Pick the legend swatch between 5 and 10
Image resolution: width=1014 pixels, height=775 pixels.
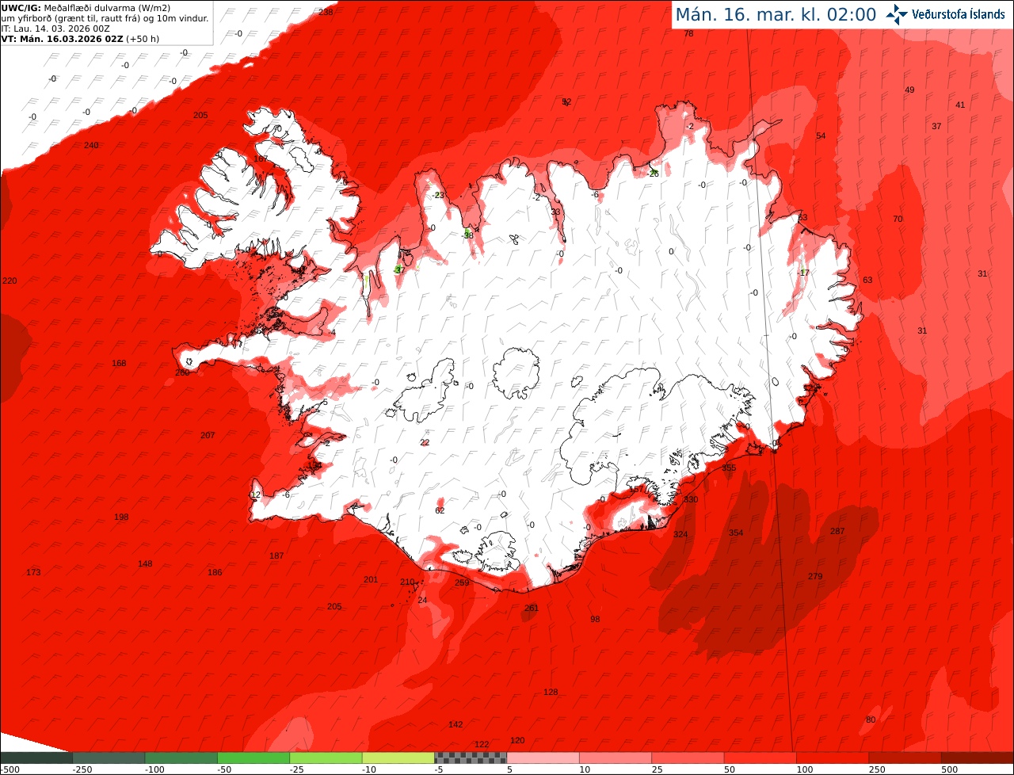tap(543, 758)
